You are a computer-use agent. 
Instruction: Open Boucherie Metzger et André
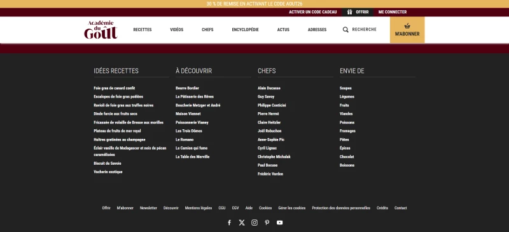point(198,105)
